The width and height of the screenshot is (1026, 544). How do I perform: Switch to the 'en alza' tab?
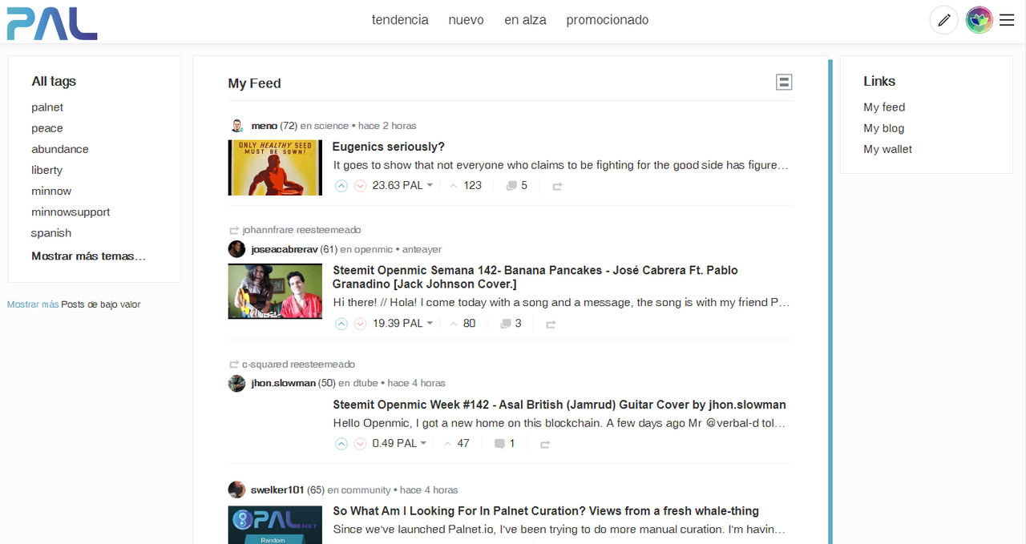525,20
